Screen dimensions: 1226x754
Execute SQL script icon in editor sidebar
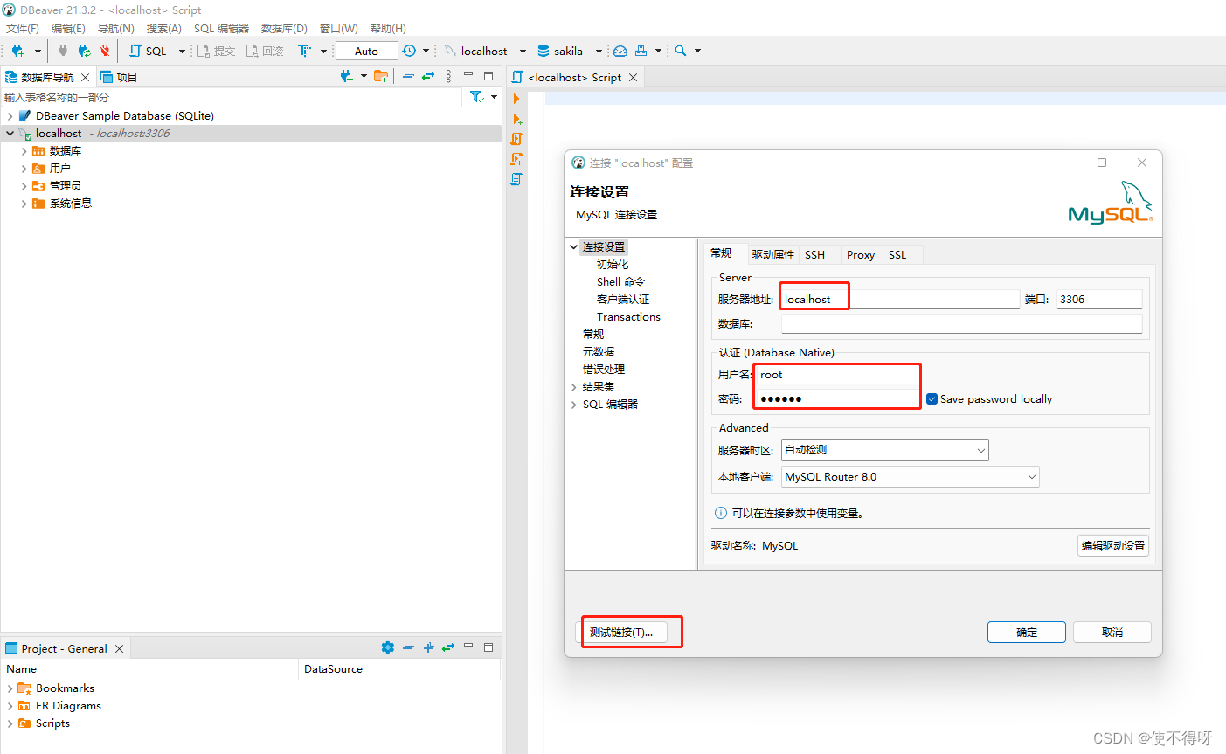pyautogui.click(x=516, y=139)
